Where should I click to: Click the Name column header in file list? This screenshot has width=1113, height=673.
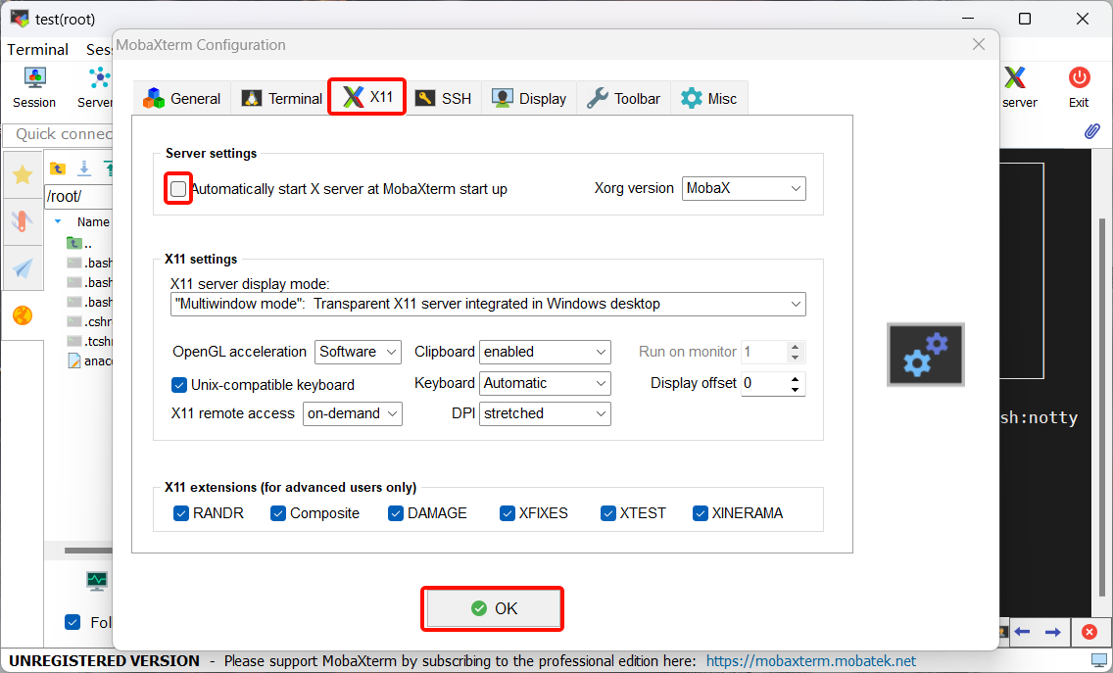[x=93, y=221]
